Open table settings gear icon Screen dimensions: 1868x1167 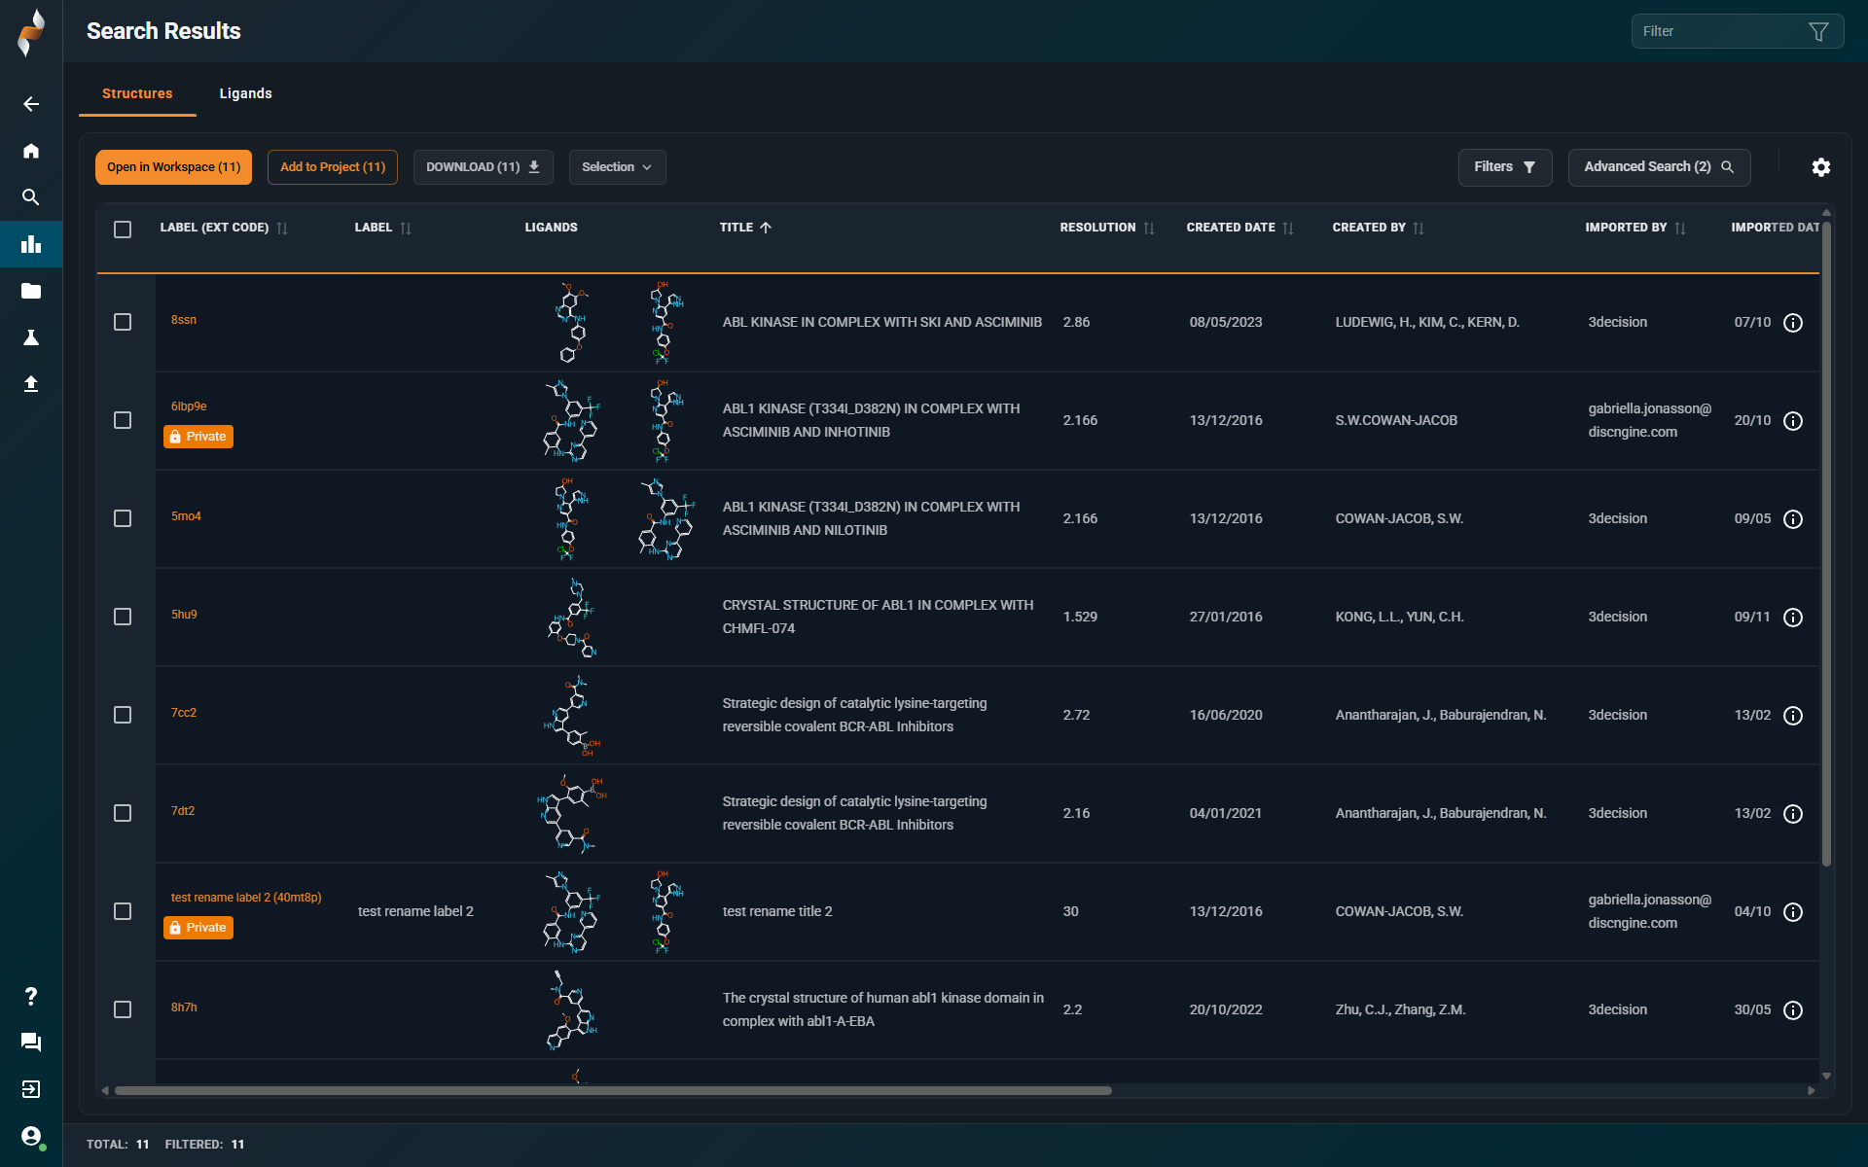1821,167
